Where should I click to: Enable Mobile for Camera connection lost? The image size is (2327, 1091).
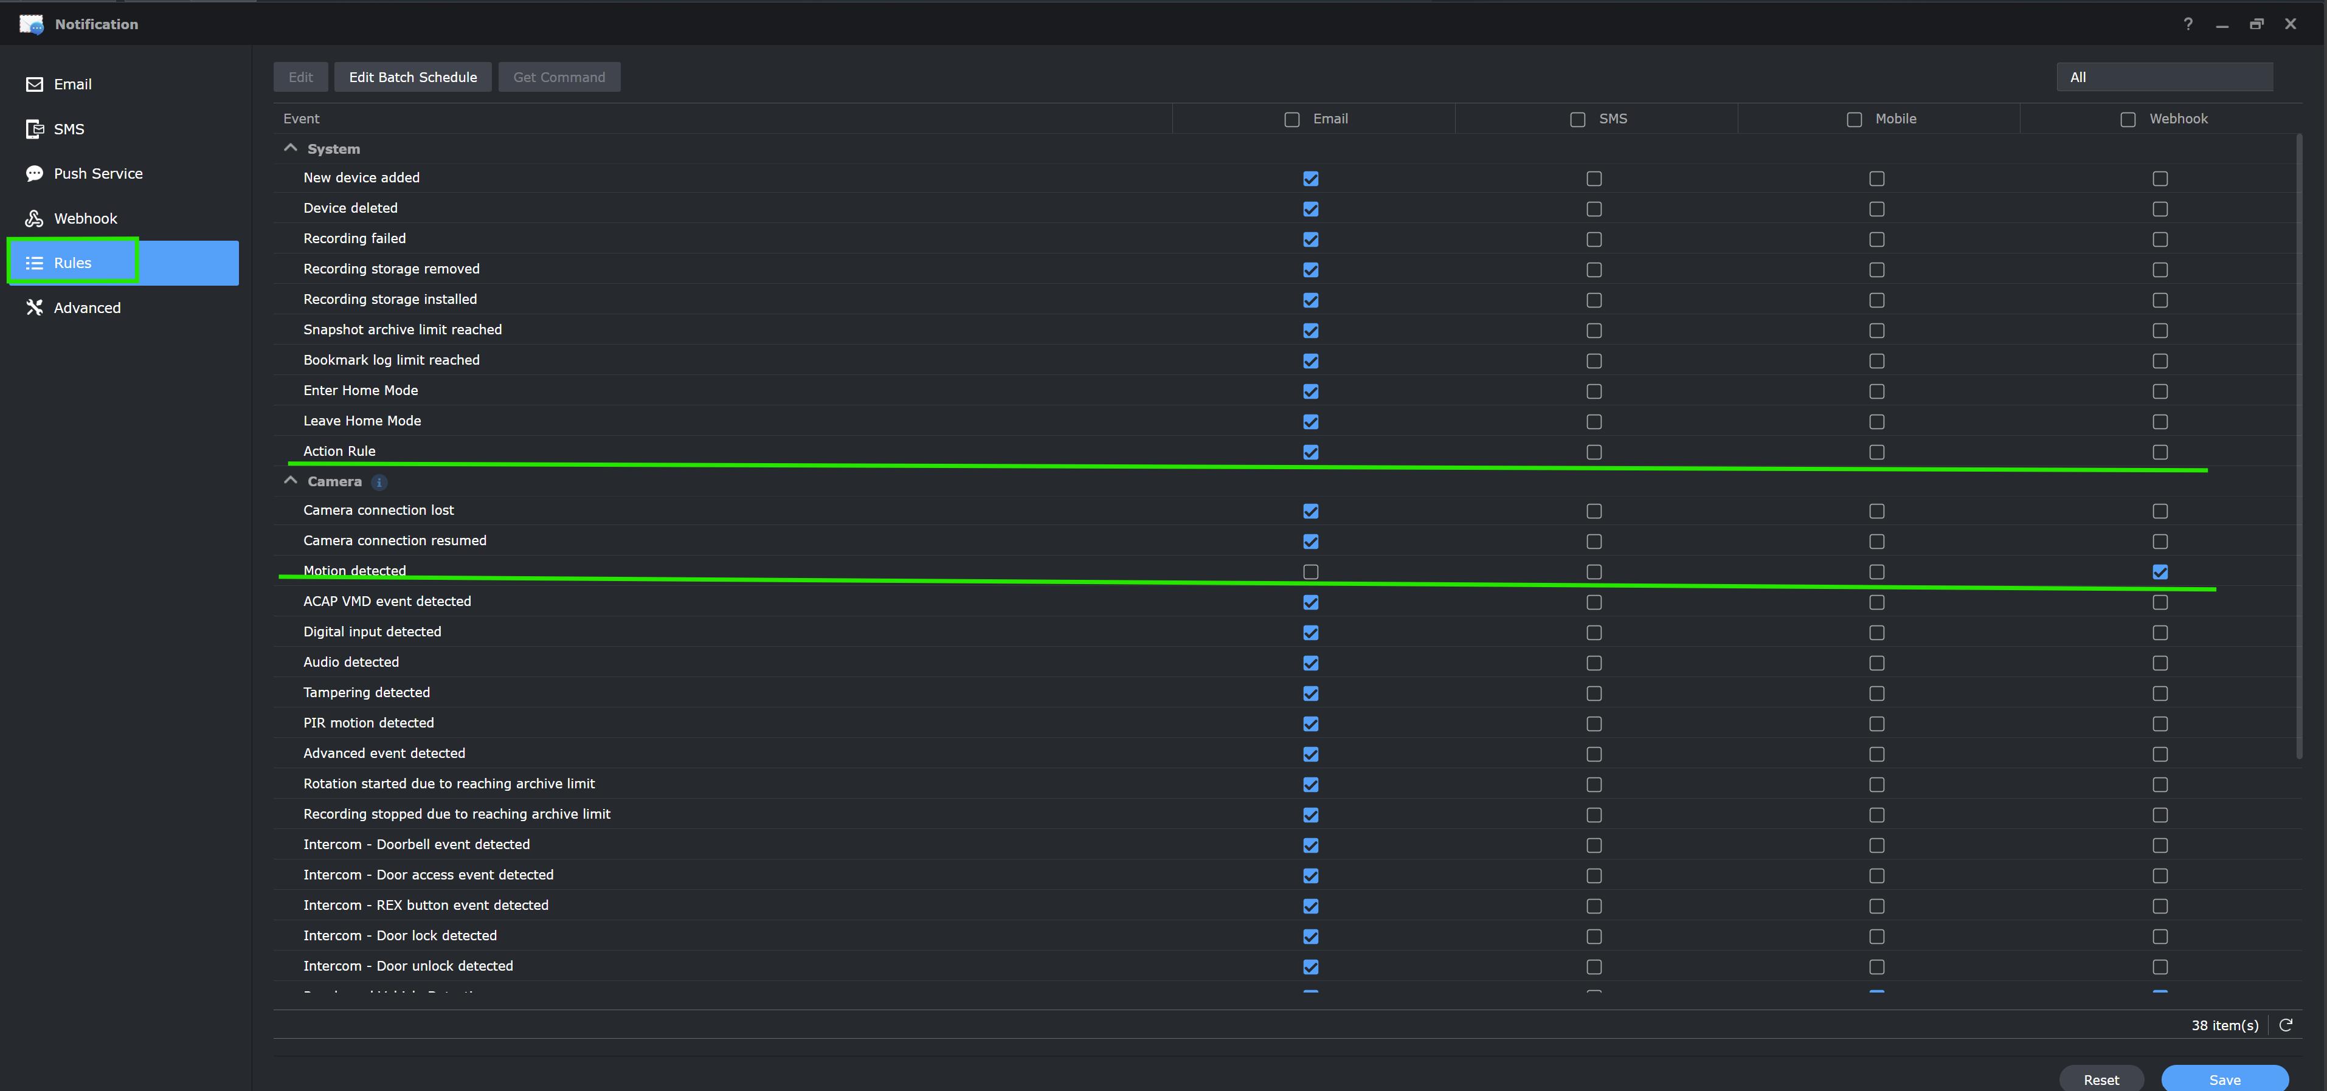pyautogui.click(x=1876, y=511)
